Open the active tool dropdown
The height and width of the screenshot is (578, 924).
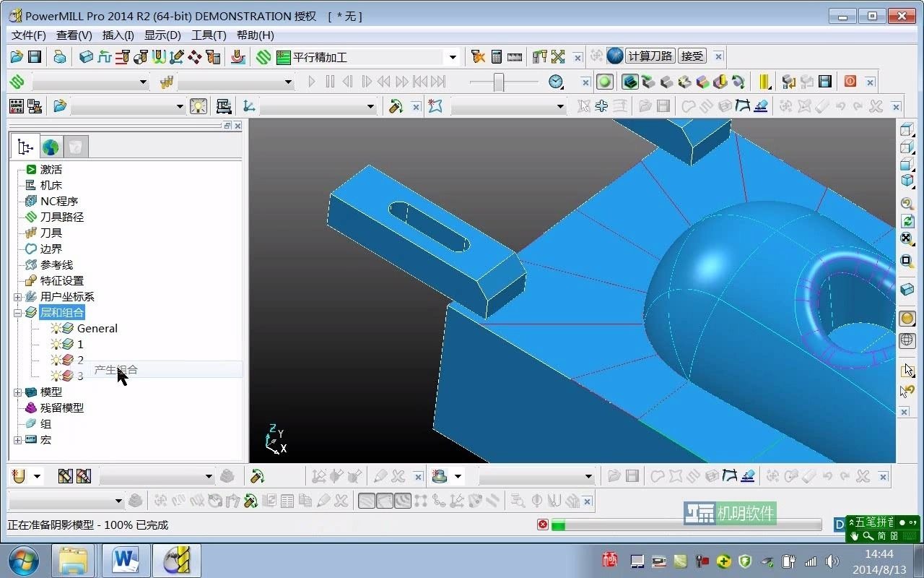point(288,82)
